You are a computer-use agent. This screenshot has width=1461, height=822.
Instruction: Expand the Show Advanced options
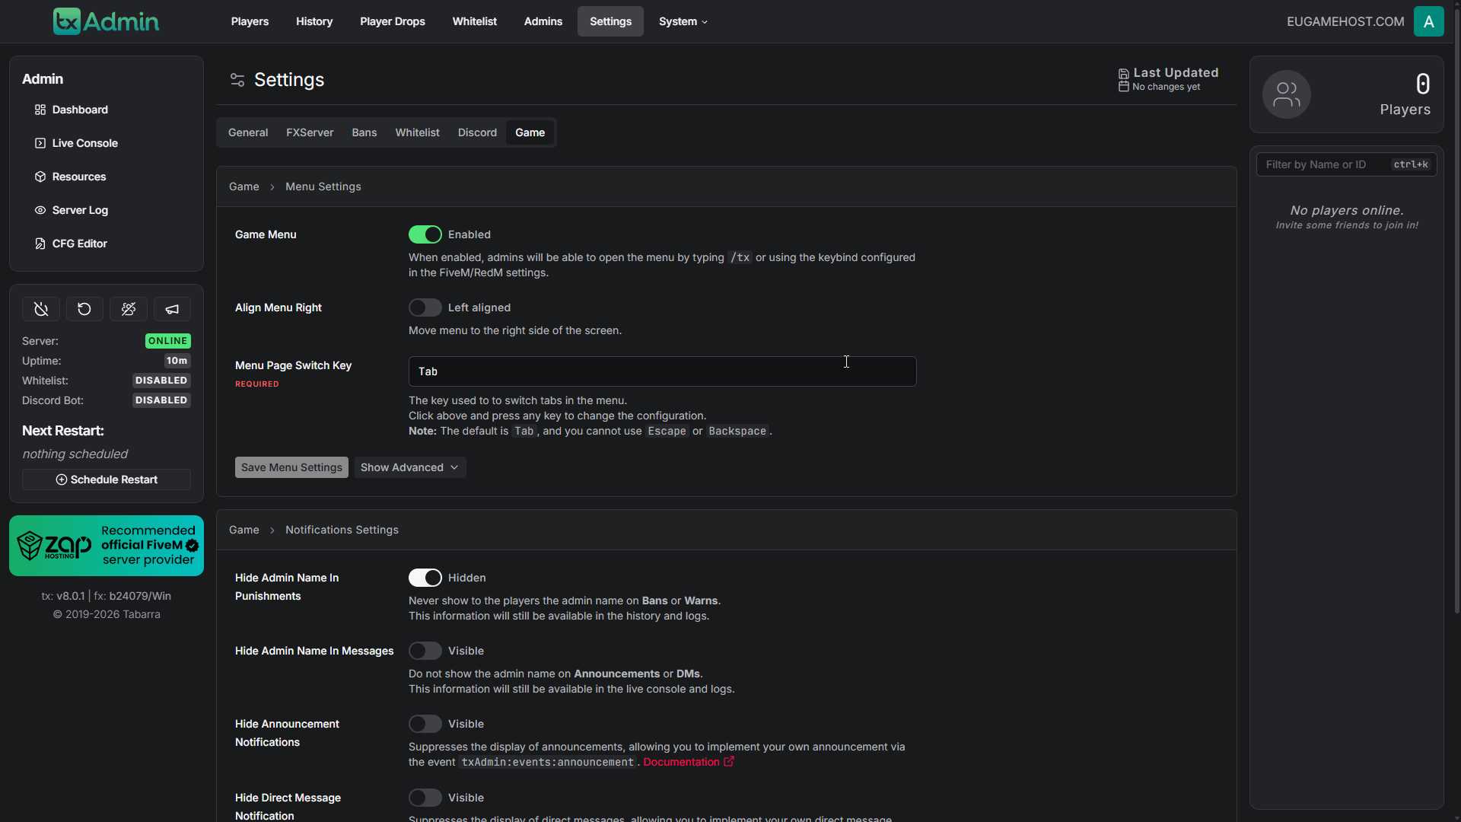(409, 467)
